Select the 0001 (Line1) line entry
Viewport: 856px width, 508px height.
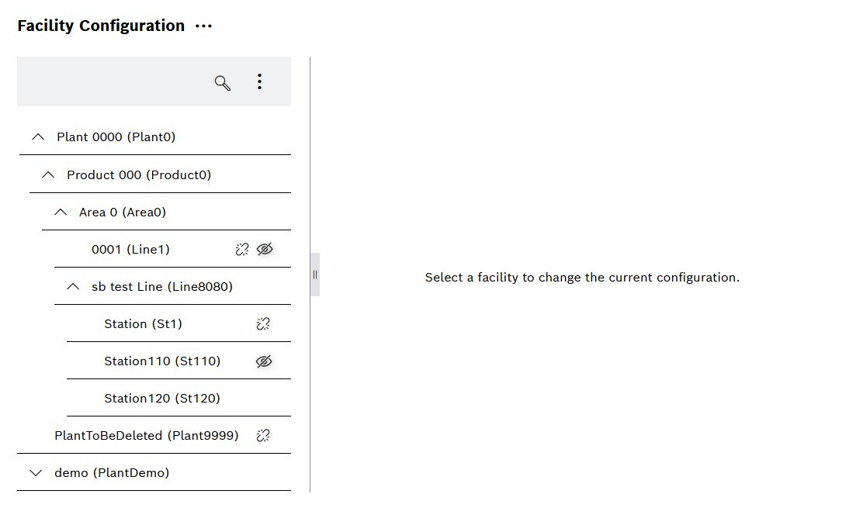coord(130,250)
